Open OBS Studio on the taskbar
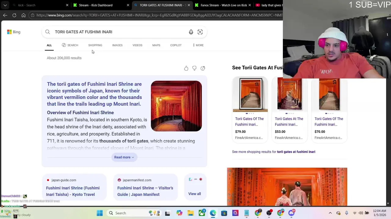Viewport: 391px width, 219px height. coord(269,213)
